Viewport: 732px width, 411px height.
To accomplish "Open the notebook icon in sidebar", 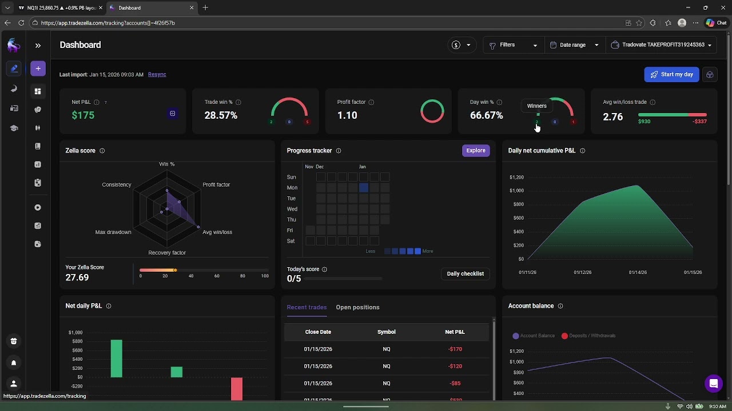I will click(x=38, y=146).
